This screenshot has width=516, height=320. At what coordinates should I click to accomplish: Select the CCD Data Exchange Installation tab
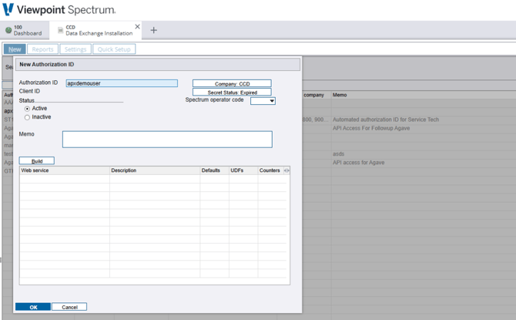coord(95,30)
